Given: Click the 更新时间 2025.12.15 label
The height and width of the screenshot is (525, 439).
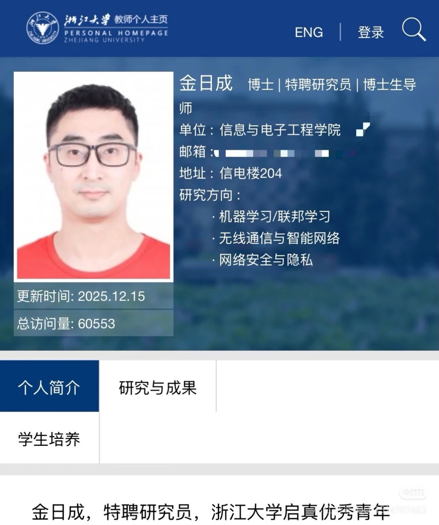Looking at the screenshot, I should click(81, 296).
